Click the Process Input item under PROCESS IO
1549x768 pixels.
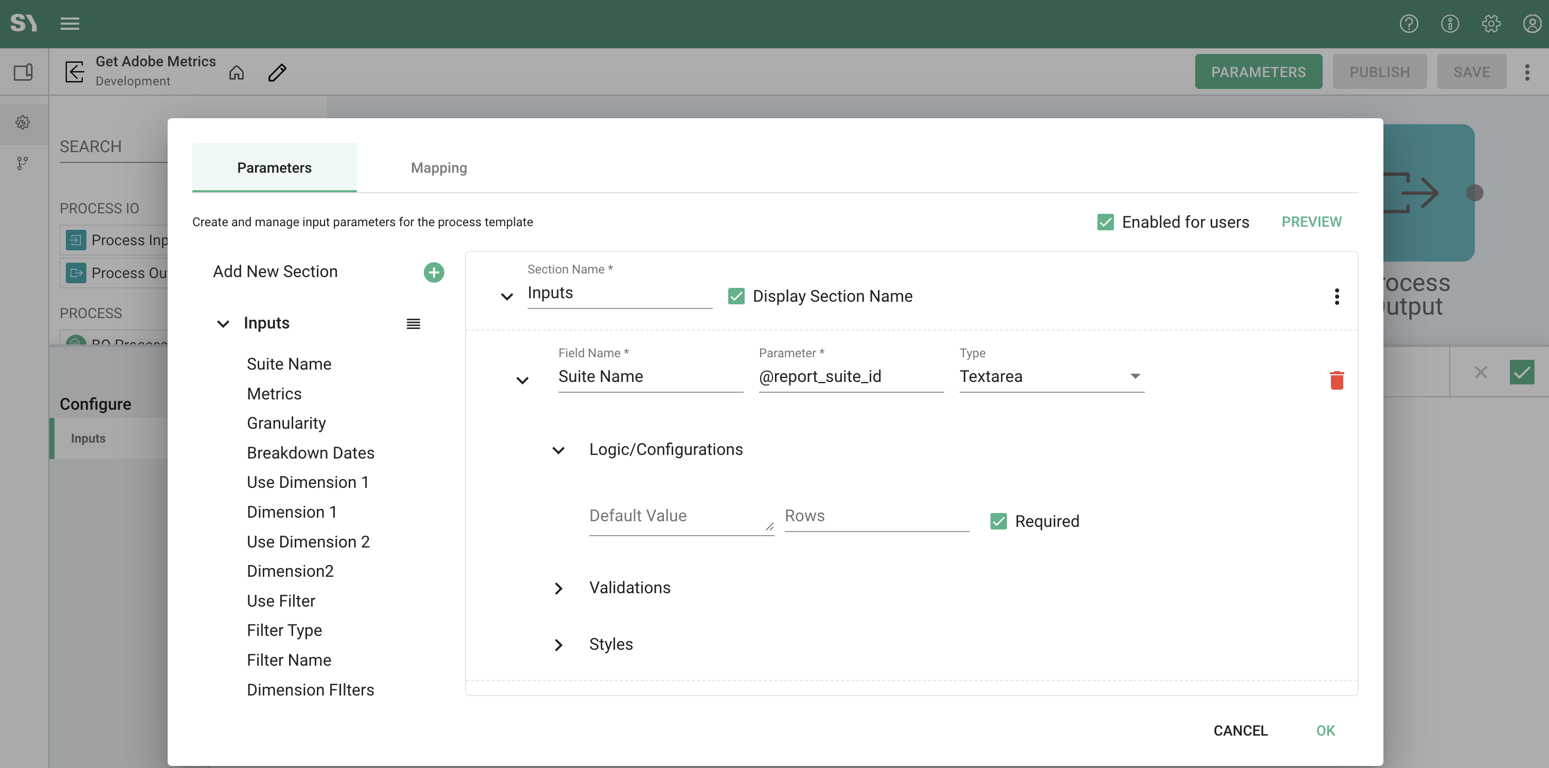(x=120, y=239)
